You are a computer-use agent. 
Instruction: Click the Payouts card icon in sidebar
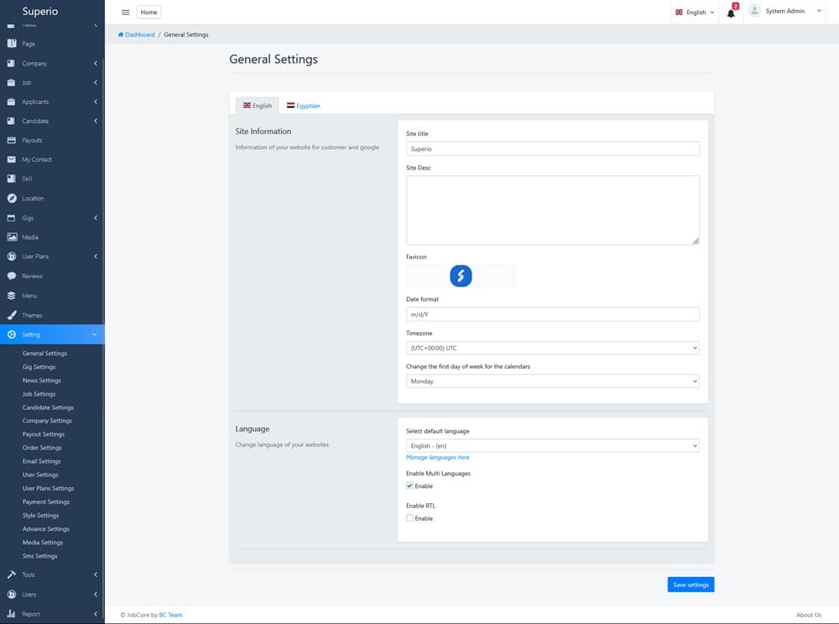click(x=12, y=140)
